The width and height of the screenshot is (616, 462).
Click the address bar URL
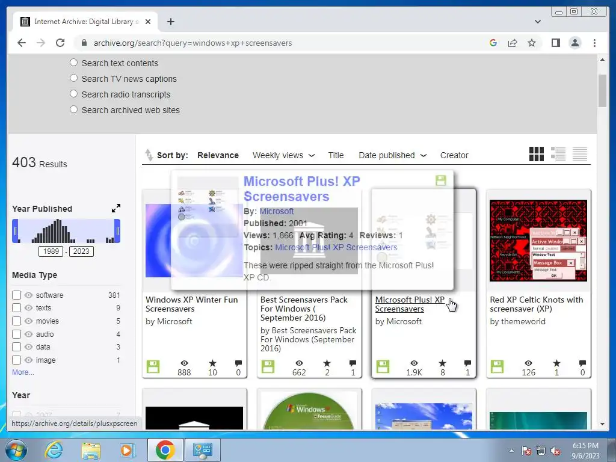point(192,43)
